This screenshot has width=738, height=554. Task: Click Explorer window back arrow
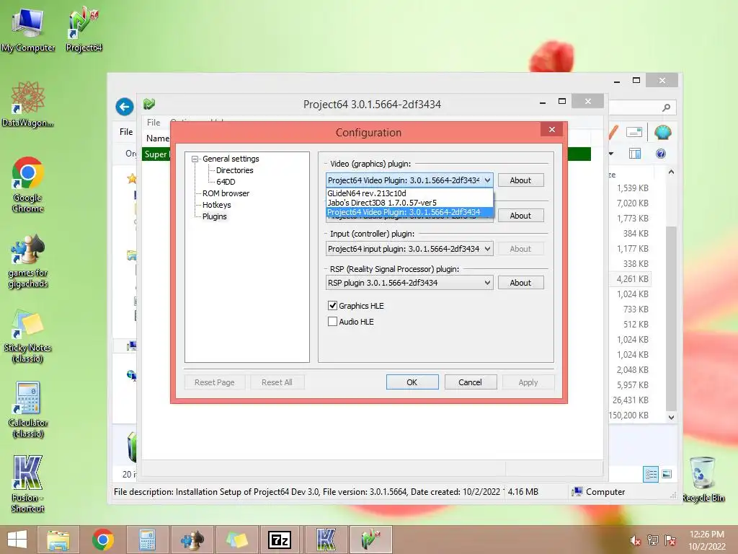pos(125,107)
